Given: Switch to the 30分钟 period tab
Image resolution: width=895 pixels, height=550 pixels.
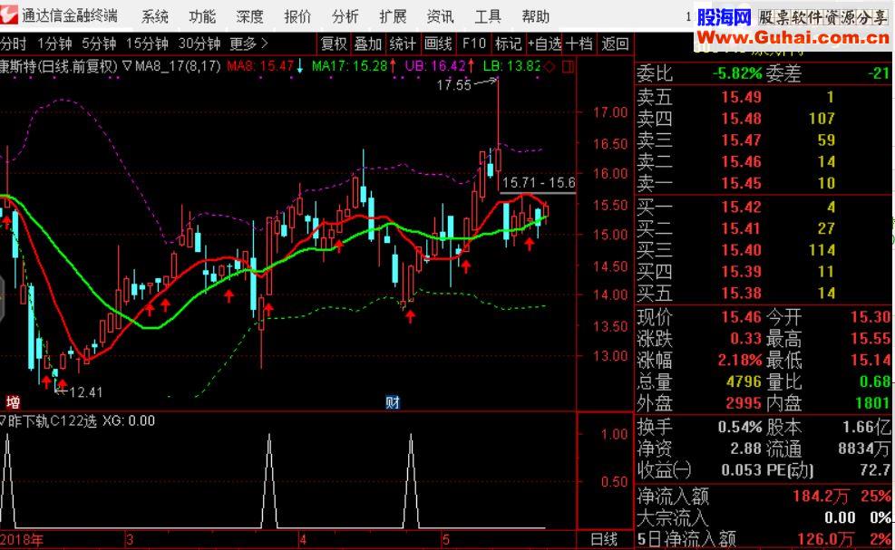Looking at the screenshot, I should (x=199, y=43).
